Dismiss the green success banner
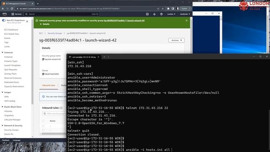 pos(186,21)
